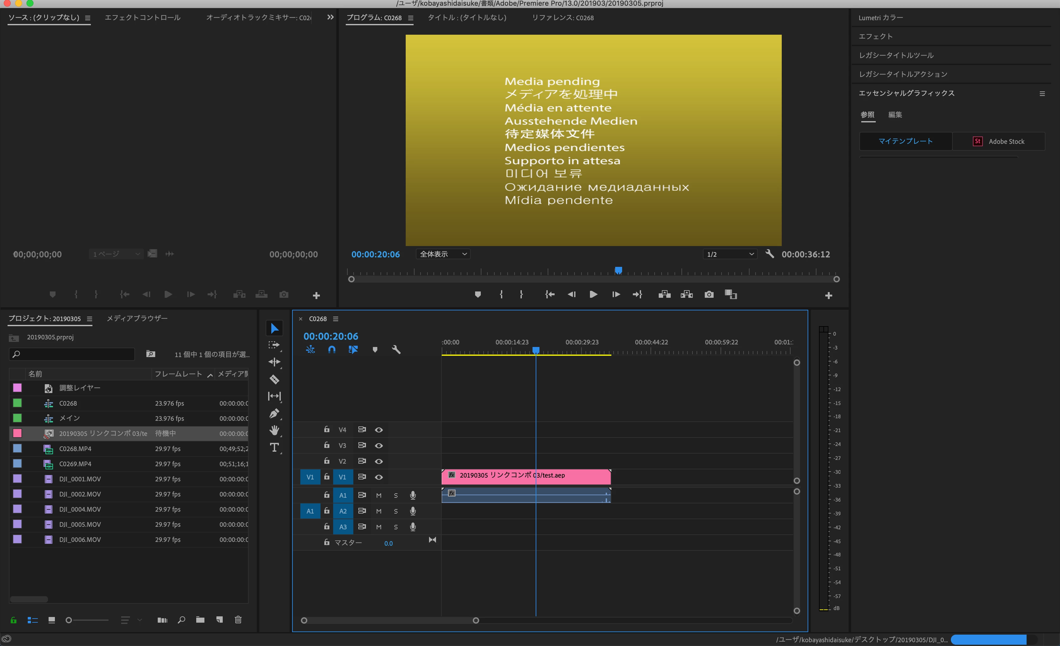Create new bin in project panel
This screenshot has width=1060, height=646.
(x=200, y=620)
